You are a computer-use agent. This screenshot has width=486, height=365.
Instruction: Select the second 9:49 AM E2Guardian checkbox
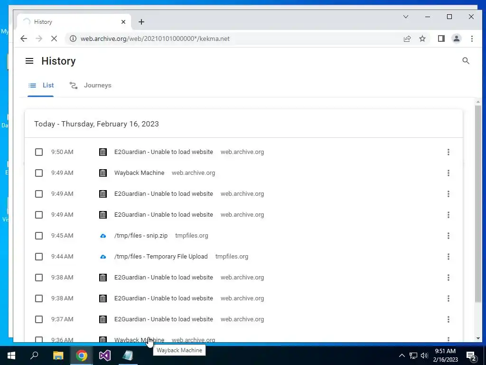pos(39,194)
